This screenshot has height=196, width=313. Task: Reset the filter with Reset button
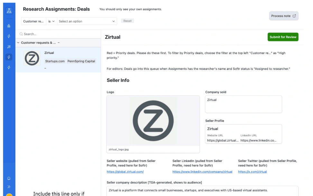point(127,21)
